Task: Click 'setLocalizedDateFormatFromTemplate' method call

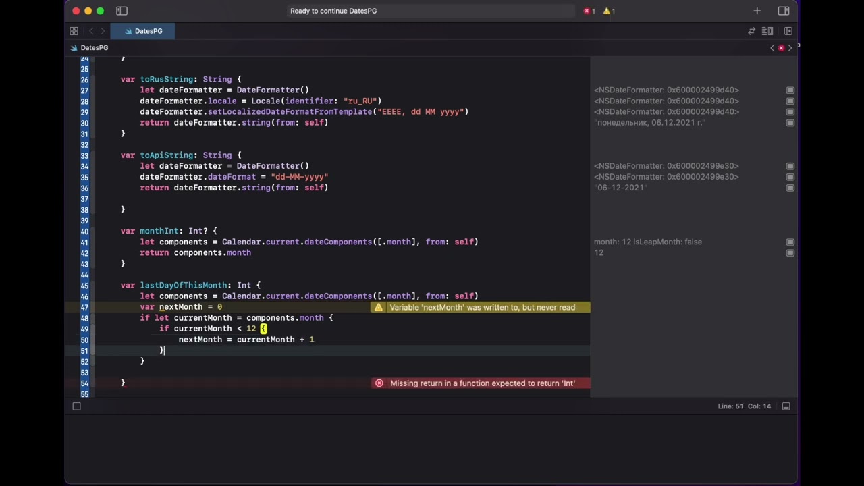Action: 290,112
